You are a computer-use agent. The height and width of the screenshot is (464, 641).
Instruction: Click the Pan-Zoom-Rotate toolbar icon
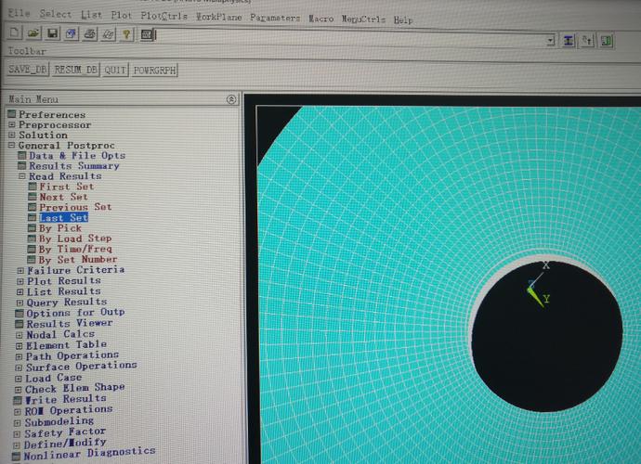(x=71, y=35)
